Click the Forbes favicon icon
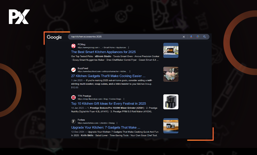Viewport: 257px width, 155px height. click(73, 121)
